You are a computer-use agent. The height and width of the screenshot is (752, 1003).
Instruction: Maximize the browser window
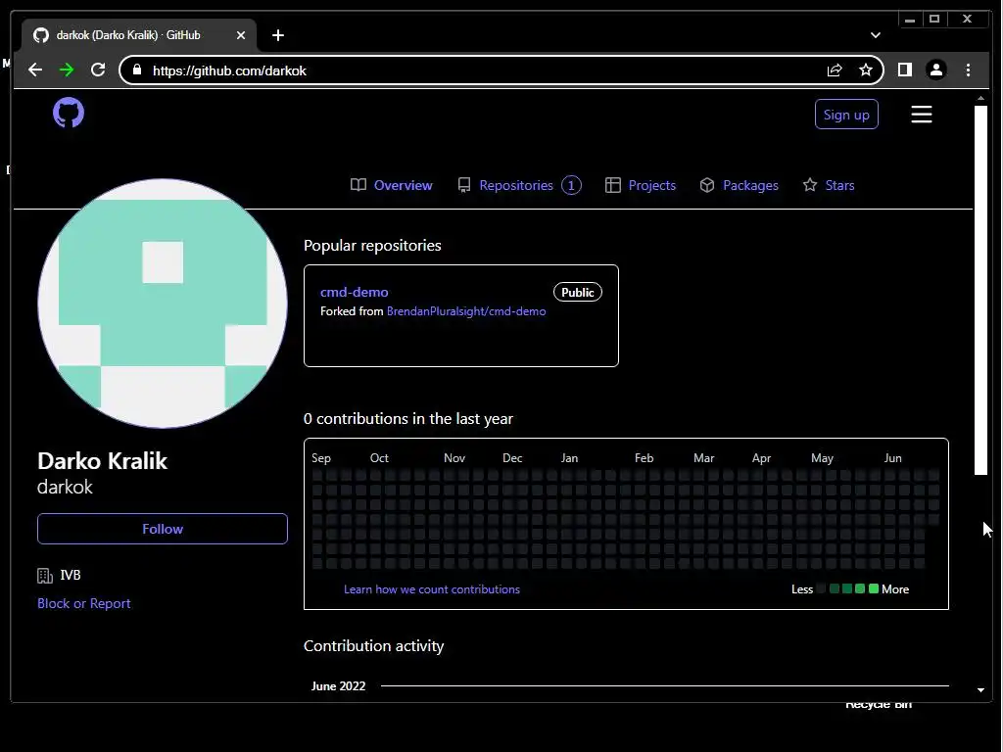(934, 20)
